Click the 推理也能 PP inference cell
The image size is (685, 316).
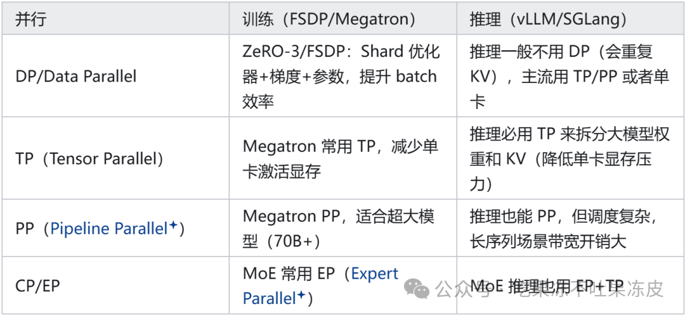click(569, 229)
